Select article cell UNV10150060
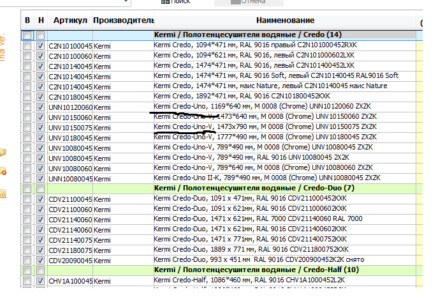The height and width of the screenshot is (306, 438). (70, 118)
